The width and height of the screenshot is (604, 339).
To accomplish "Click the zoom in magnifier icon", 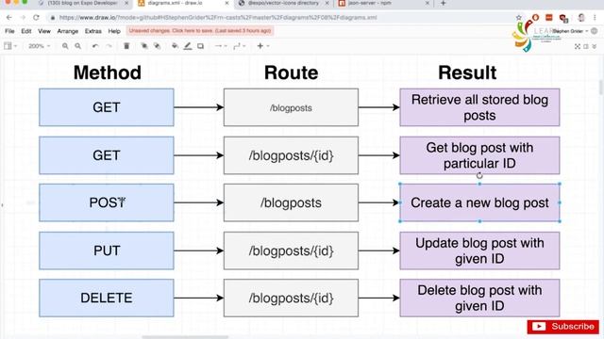I will click(x=65, y=46).
